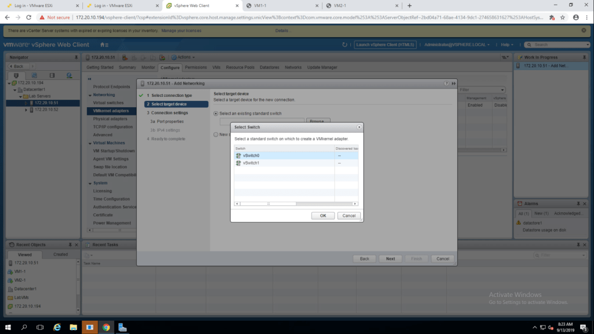Open the Storage navigator view icon
This screenshot has width=594, height=334.
(x=52, y=75)
